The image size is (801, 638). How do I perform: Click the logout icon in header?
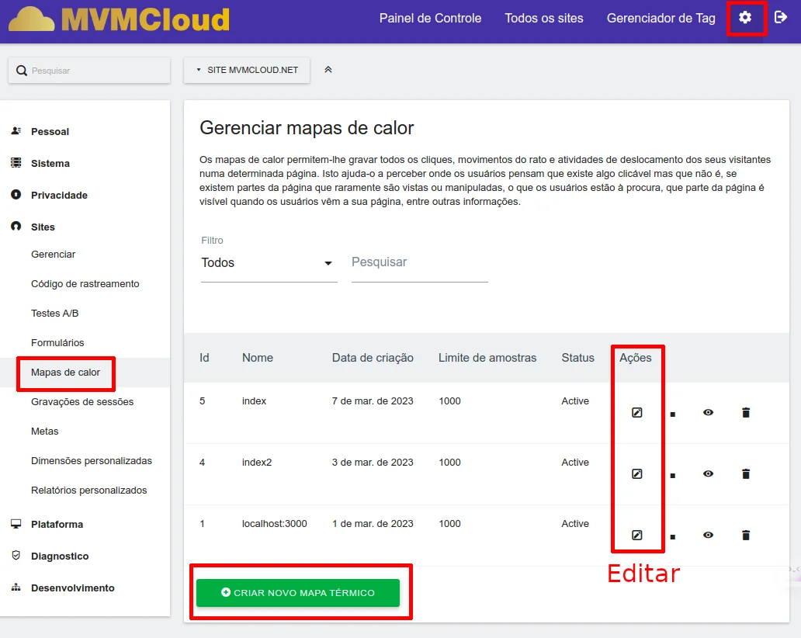coord(781,18)
